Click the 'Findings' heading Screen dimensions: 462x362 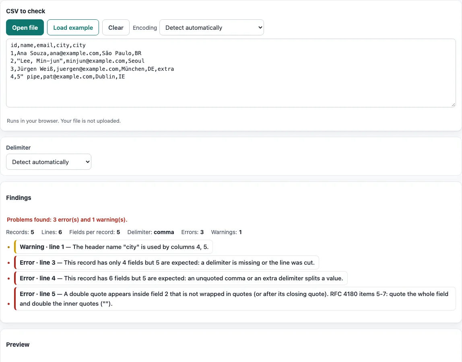pos(19,197)
